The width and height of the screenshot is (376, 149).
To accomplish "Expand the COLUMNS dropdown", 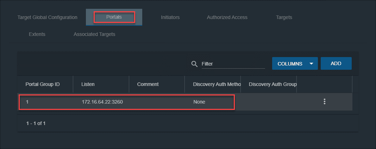I will point(295,64).
